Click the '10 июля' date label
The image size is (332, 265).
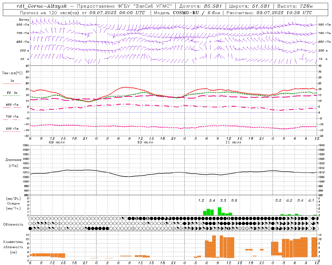(x=145, y=142)
